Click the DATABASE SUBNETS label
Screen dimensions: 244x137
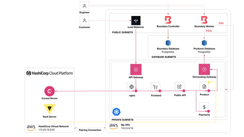click(x=164, y=57)
